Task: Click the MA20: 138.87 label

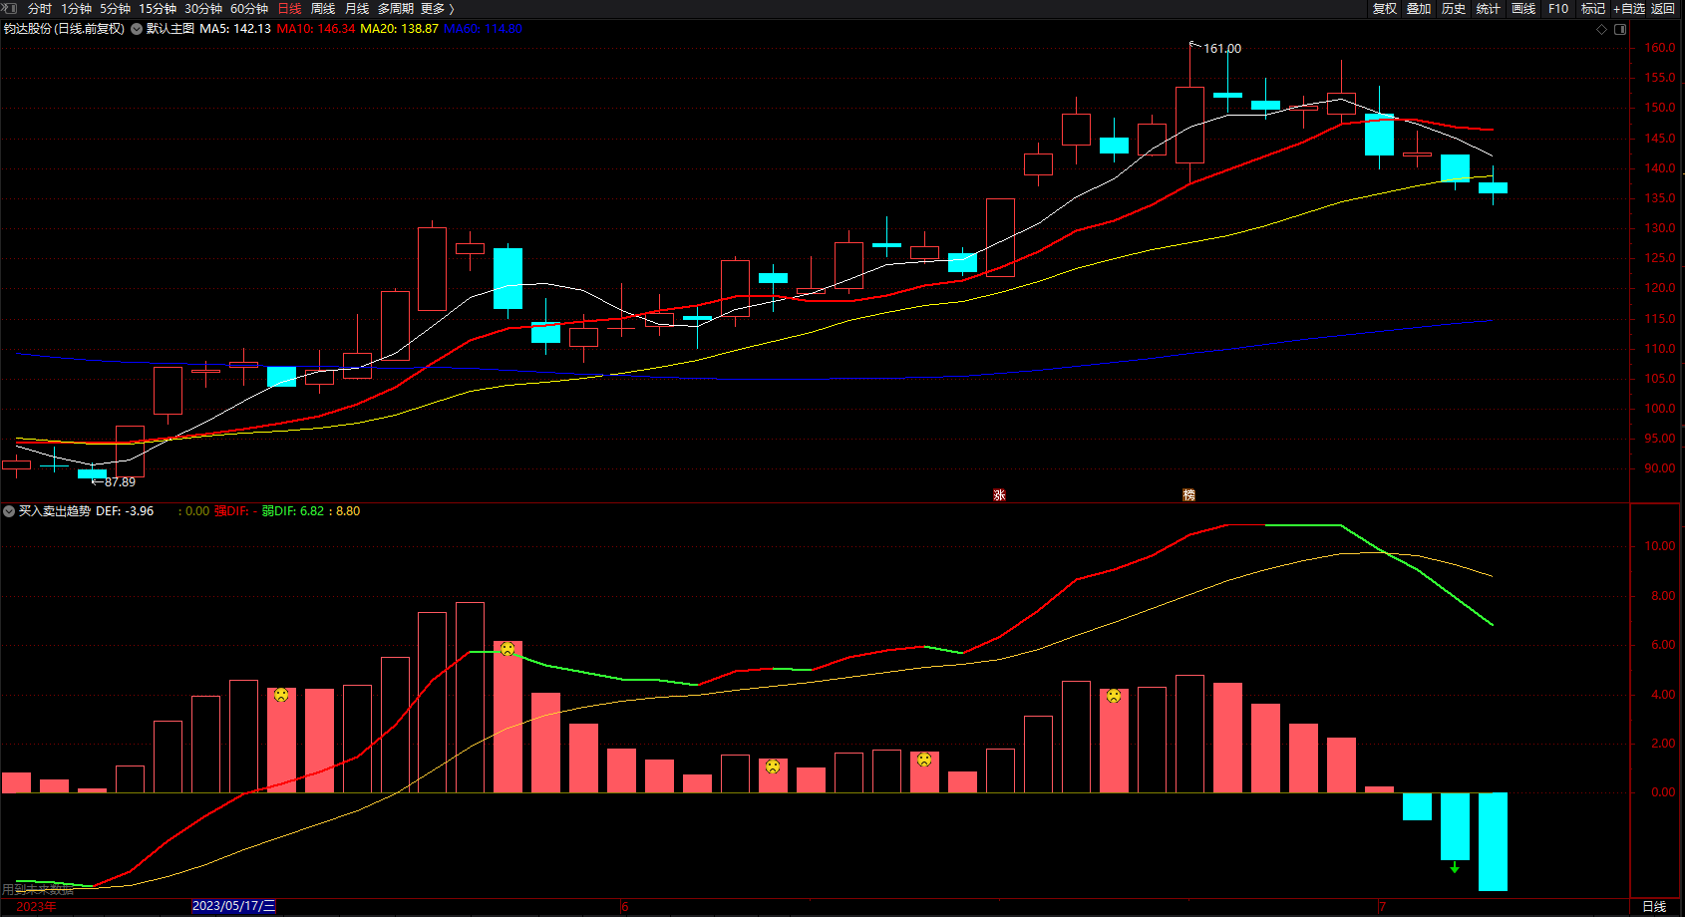Action: pos(399,29)
